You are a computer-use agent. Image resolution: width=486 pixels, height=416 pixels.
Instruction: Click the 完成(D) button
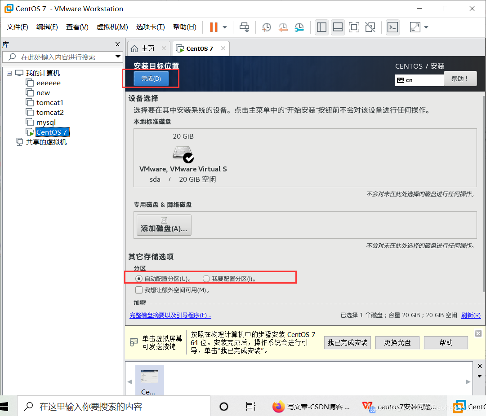click(x=151, y=79)
